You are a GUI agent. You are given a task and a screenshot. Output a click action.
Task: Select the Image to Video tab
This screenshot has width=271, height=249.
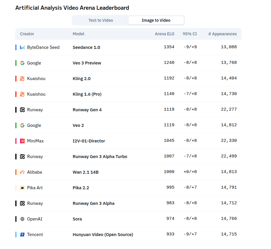click(156, 20)
